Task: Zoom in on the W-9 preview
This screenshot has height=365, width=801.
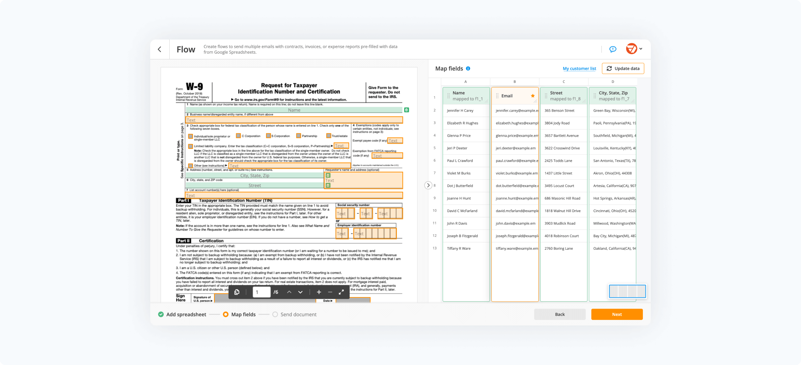Action: pyautogui.click(x=319, y=292)
